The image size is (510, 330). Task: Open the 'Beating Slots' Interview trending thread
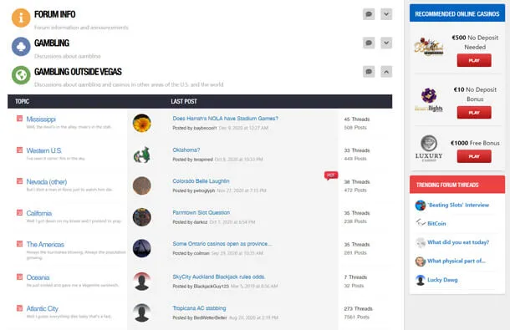[x=458, y=205]
